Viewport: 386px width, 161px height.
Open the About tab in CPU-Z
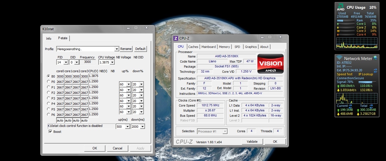coord(264,47)
